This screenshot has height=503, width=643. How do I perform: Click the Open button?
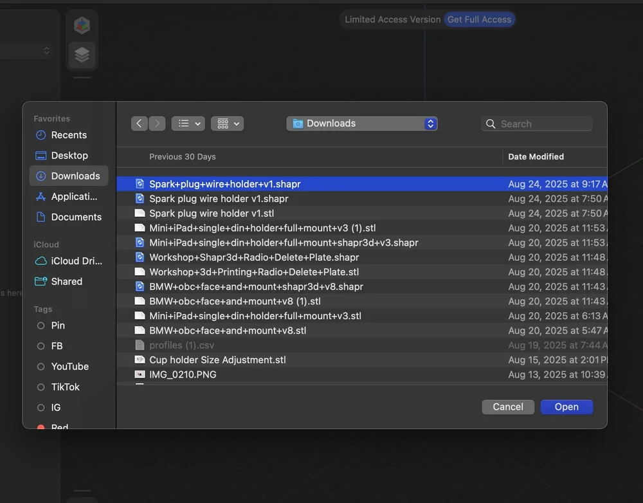coord(566,407)
